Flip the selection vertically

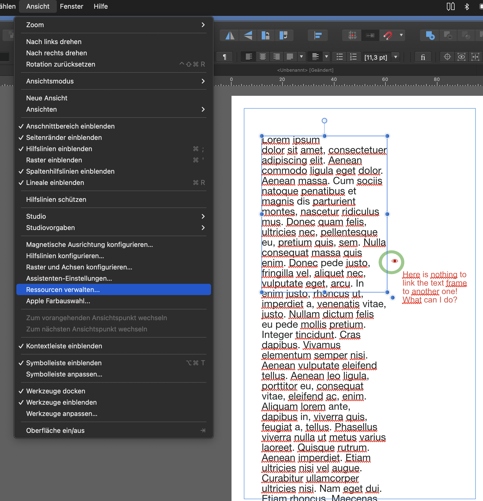click(x=248, y=35)
